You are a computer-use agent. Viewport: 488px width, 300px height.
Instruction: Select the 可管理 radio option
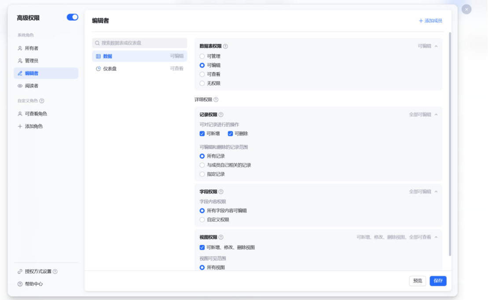202,56
